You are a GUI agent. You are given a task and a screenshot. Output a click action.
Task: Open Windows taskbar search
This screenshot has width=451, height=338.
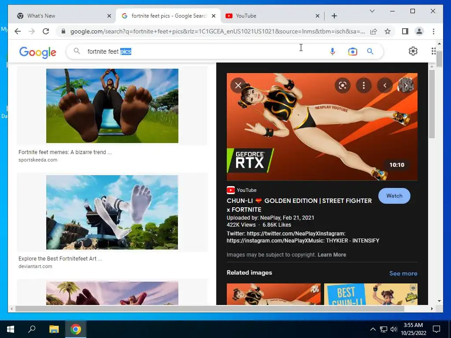tap(32, 329)
